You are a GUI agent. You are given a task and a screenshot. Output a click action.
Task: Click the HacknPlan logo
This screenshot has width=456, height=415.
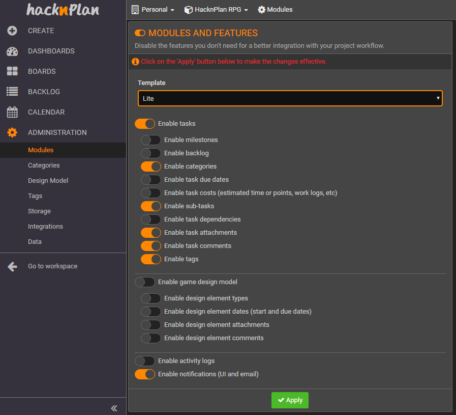pos(63,10)
